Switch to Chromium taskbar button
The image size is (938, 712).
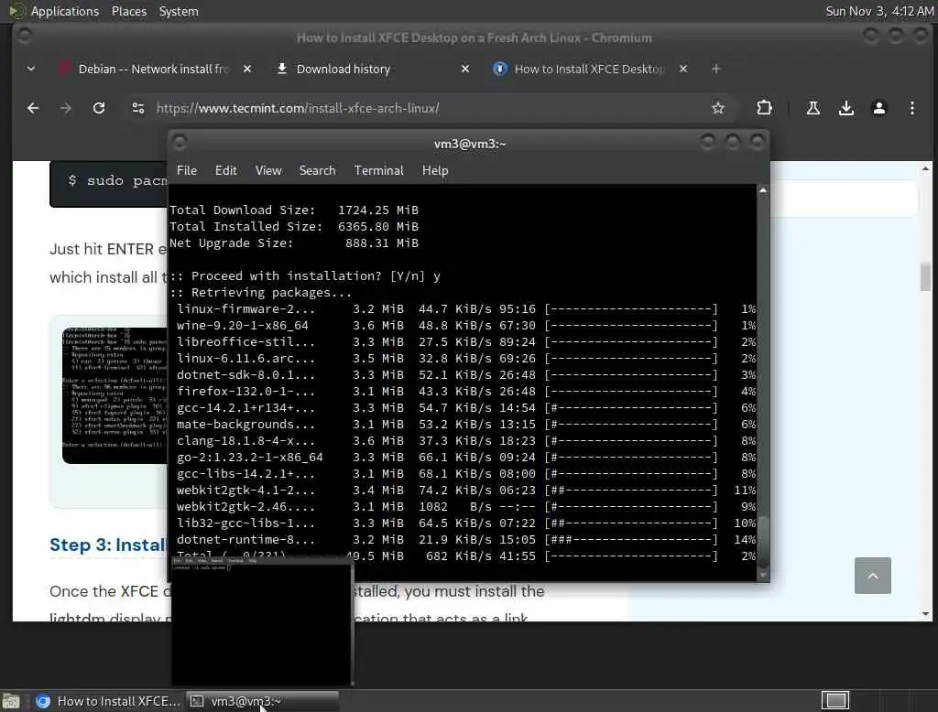[x=108, y=701]
